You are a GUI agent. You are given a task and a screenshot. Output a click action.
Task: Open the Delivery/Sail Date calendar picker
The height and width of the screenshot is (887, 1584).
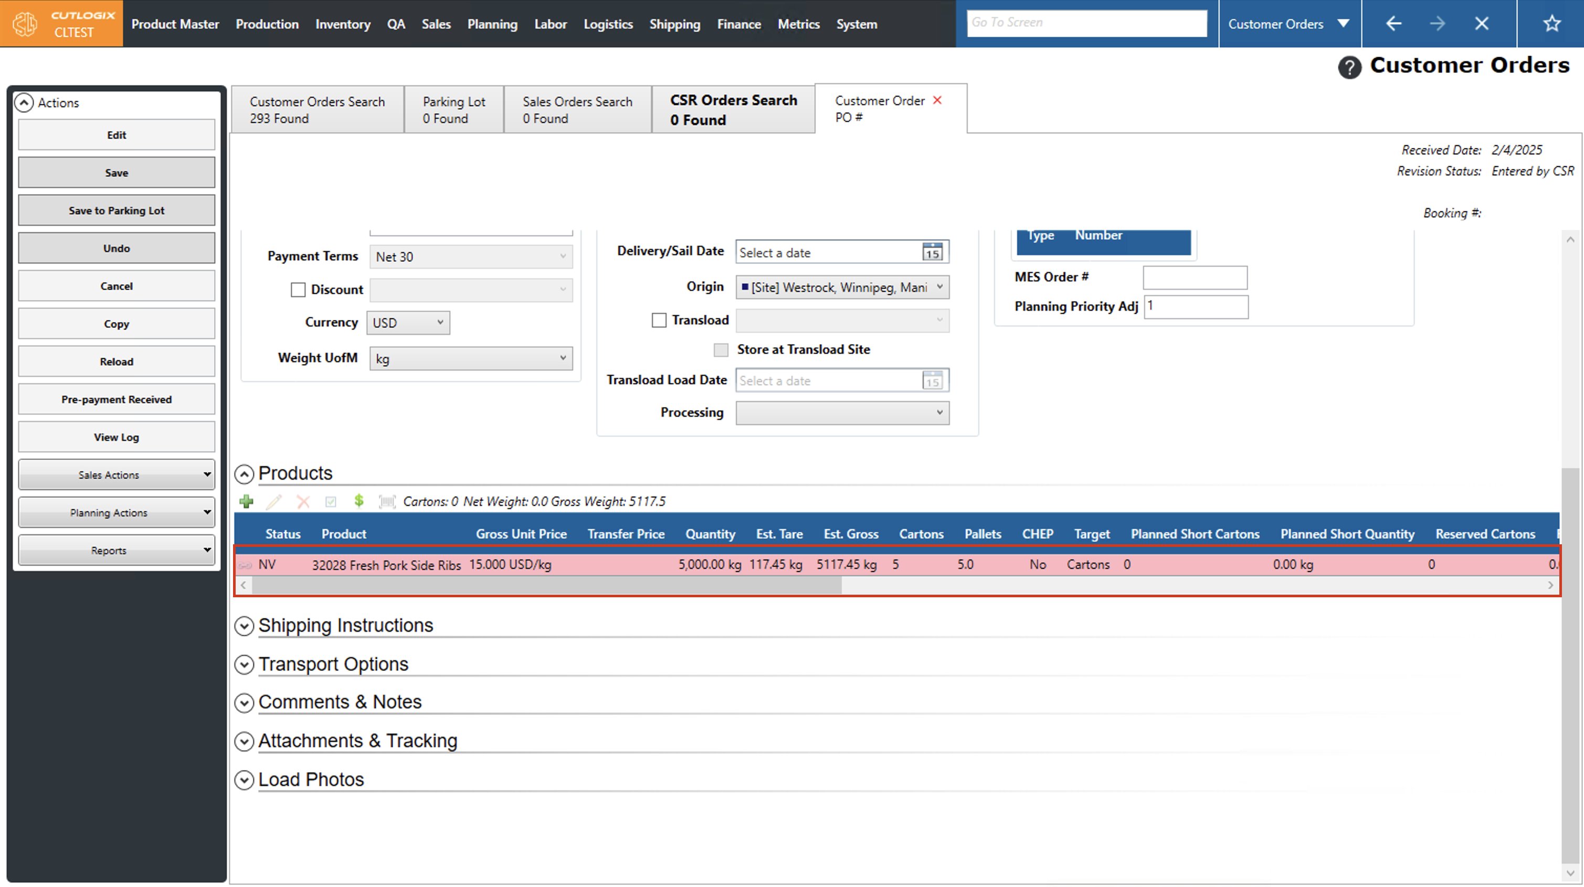pos(932,252)
